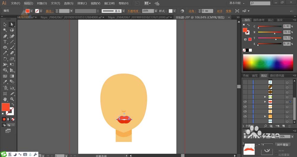Select the Type tool
Screen dimensions: 297x157
[x=5, y=42]
